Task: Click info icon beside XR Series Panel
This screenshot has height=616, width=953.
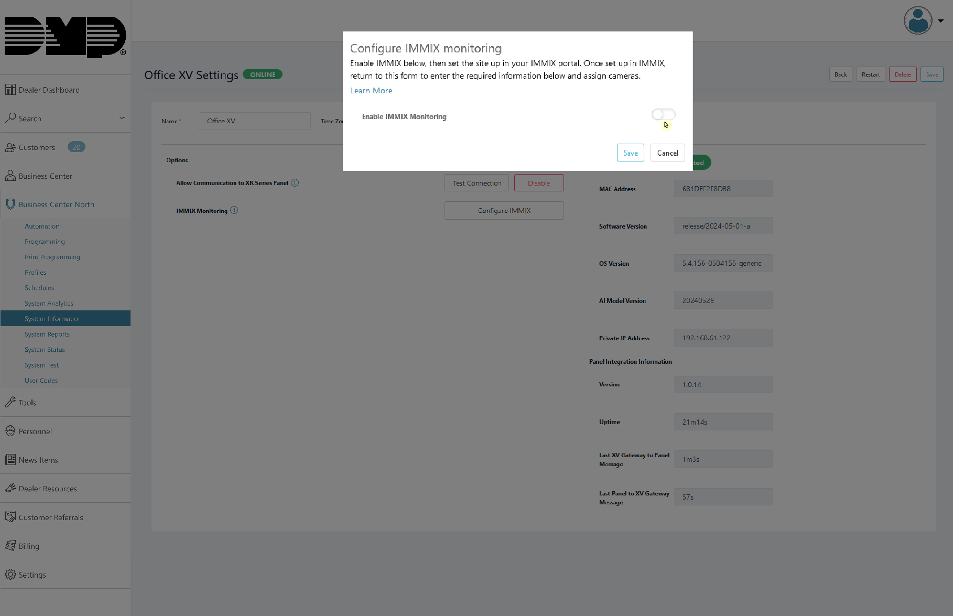Action: click(295, 182)
